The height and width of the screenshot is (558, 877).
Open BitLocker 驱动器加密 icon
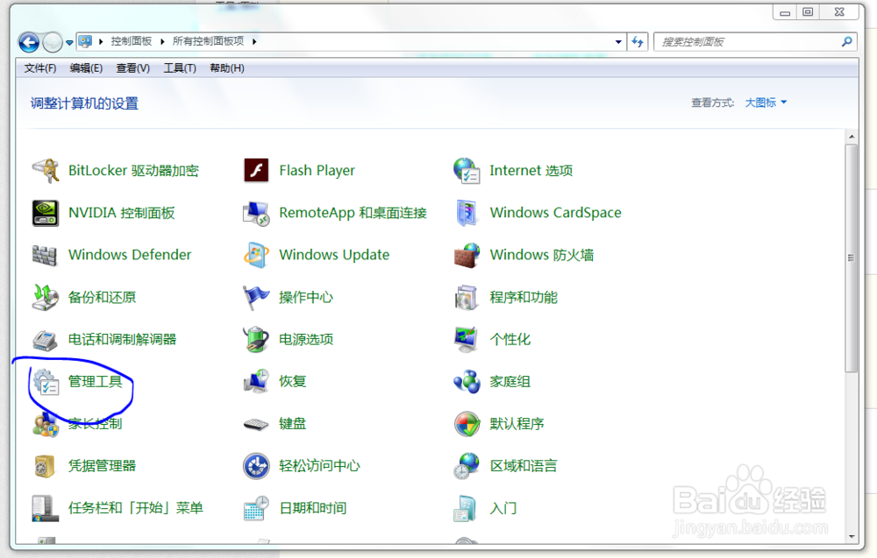point(46,170)
